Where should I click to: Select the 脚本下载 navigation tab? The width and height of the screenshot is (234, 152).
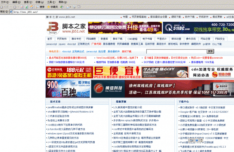point(118,39)
